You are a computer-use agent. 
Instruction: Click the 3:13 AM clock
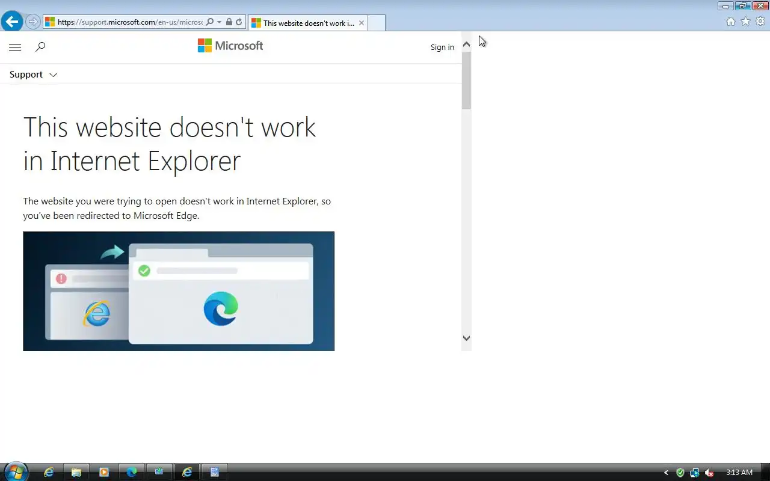[x=739, y=473]
